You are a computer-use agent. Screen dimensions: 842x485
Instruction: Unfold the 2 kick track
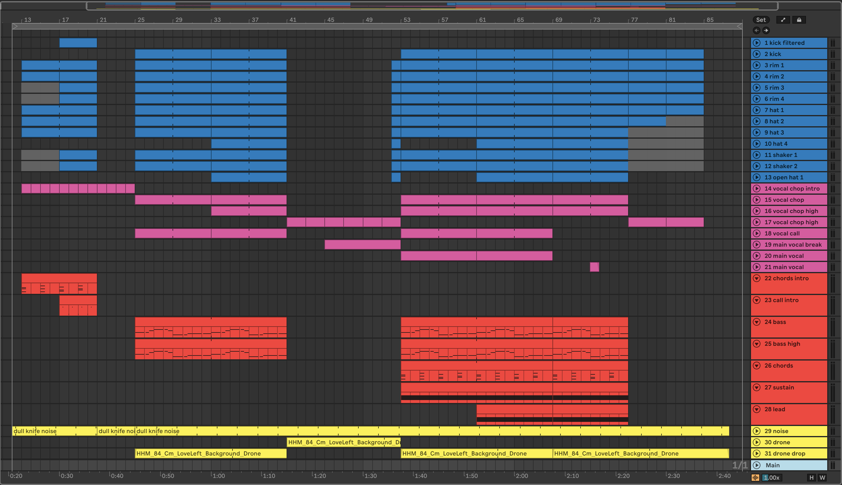(757, 54)
